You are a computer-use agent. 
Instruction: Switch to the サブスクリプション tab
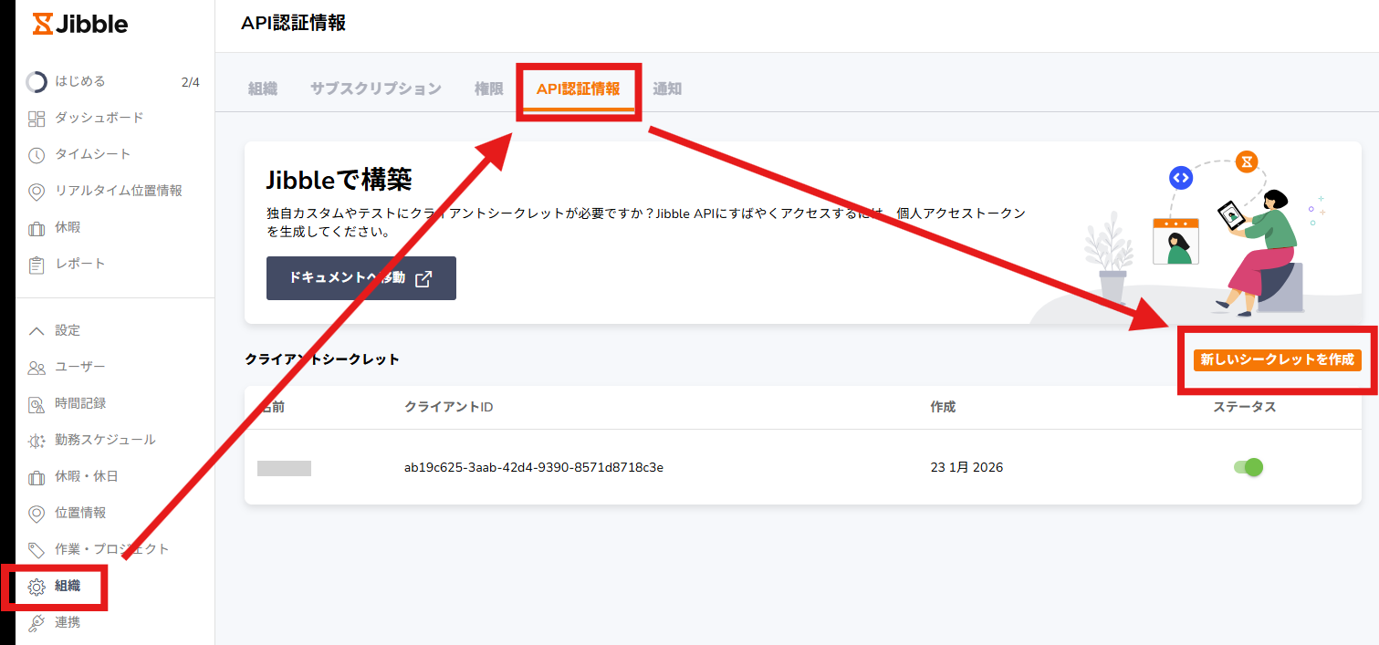(376, 88)
